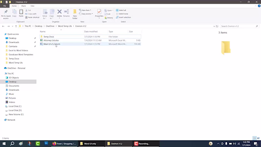Open the Windows Start menu
The image size is (261, 147).
4,143
